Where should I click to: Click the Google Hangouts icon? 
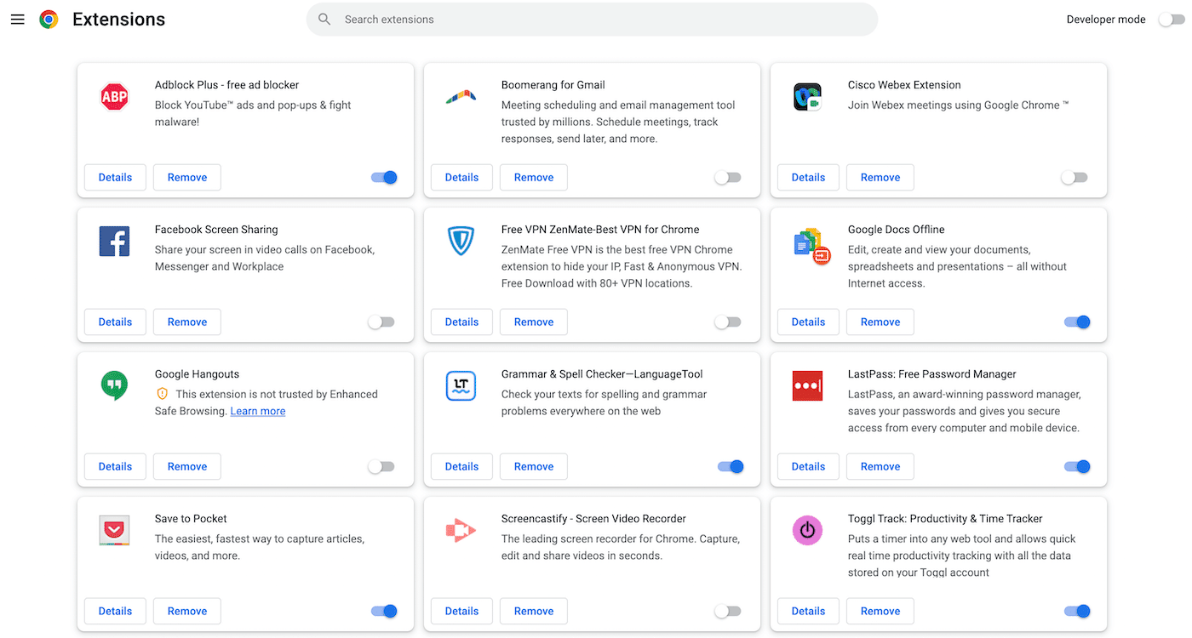point(114,385)
